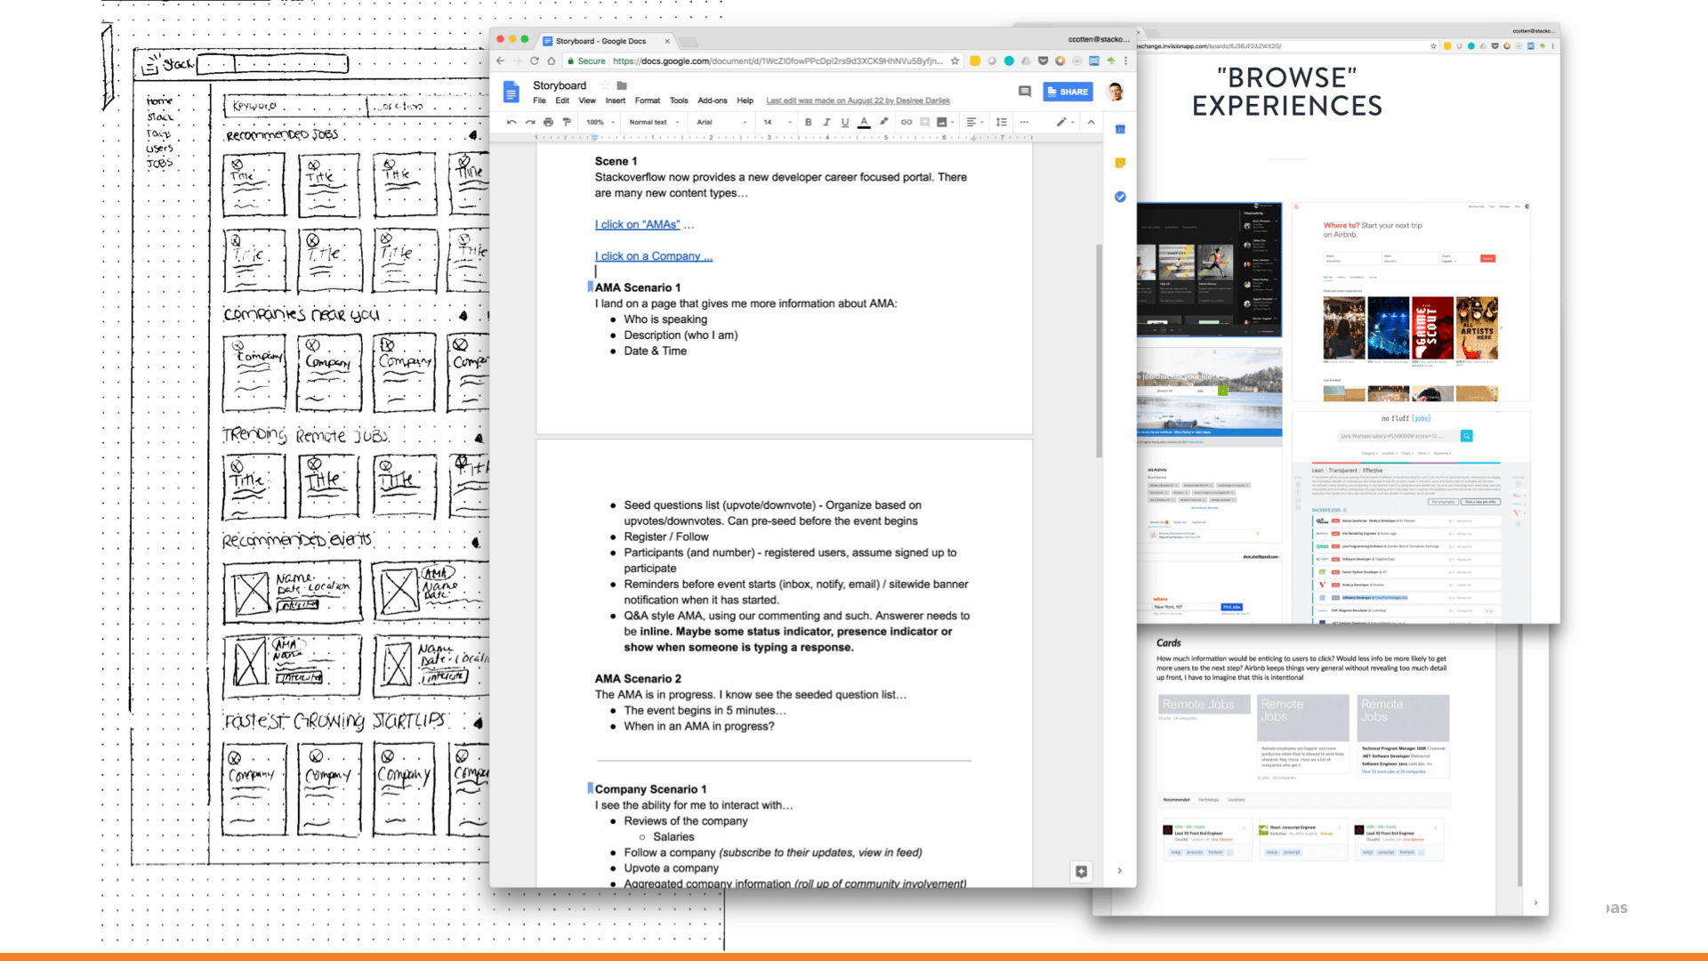Click the highlight color pen icon
The width and height of the screenshot is (1708, 961).
click(883, 122)
